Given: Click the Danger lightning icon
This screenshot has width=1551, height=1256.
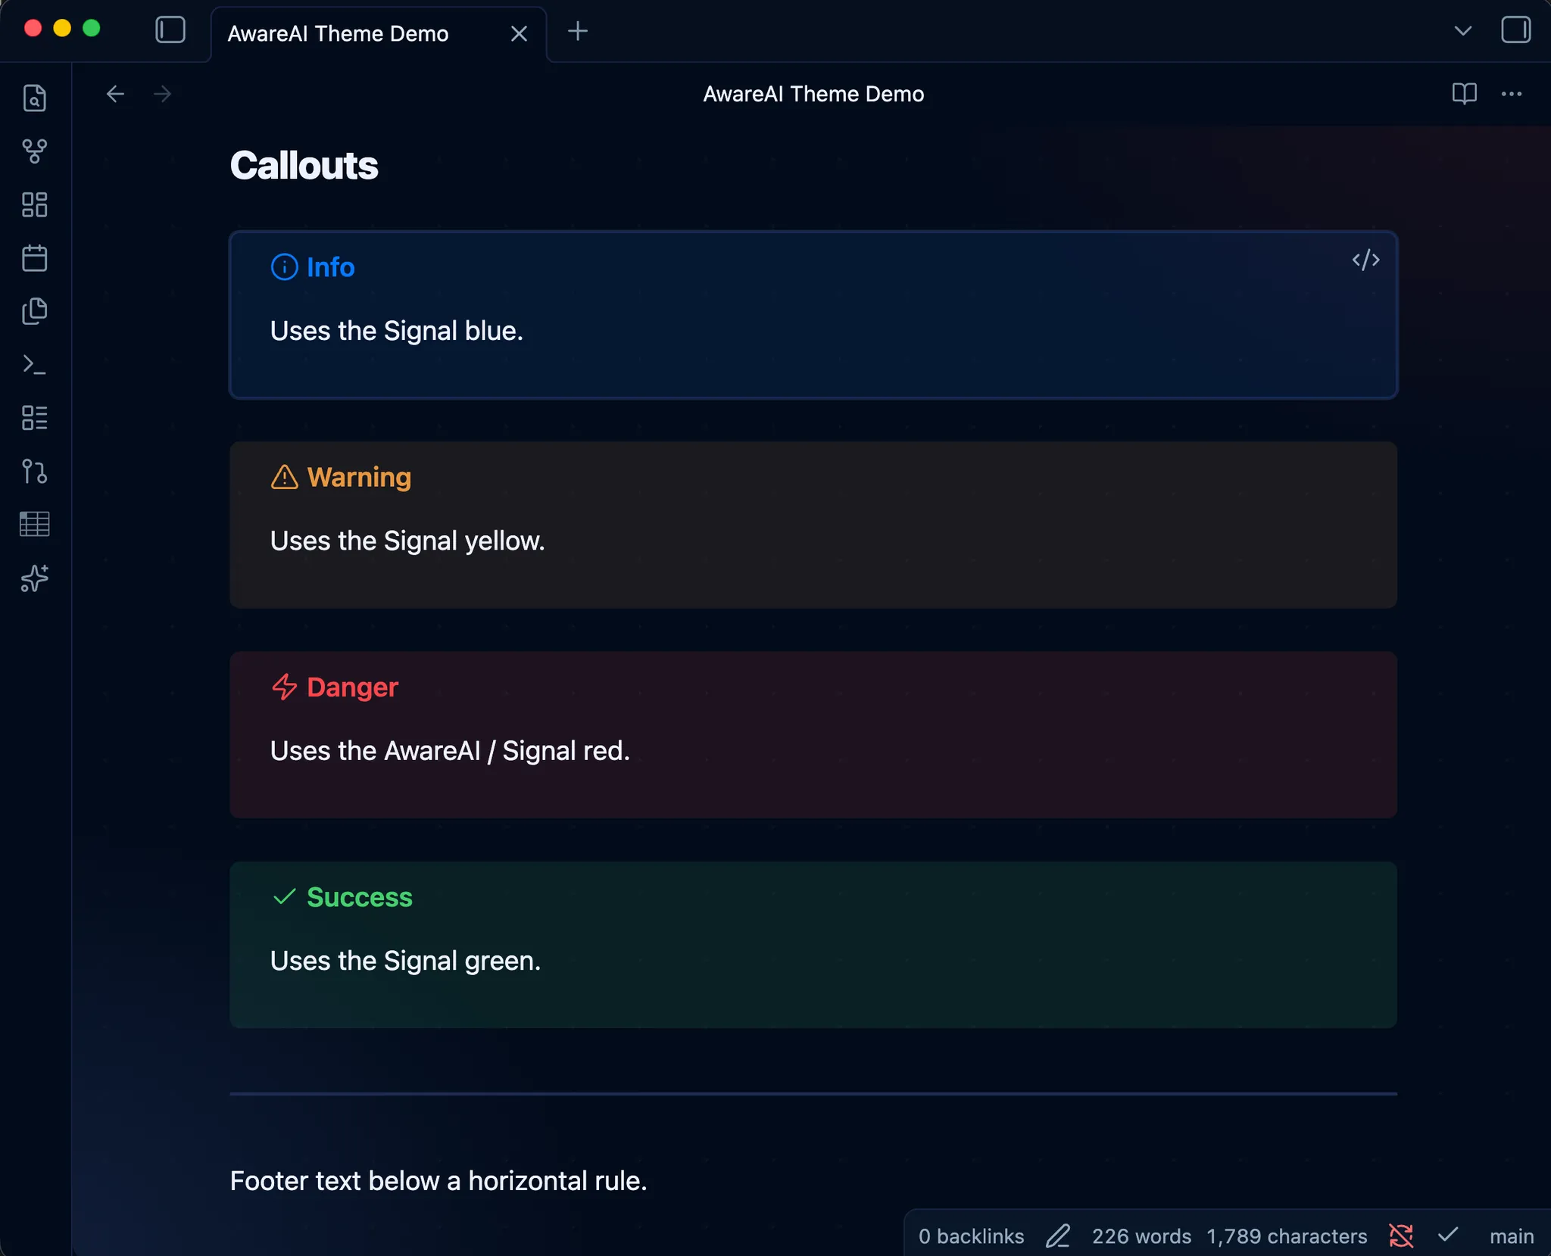Looking at the screenshot, I should pyautogui.click(x=285, y=687).
